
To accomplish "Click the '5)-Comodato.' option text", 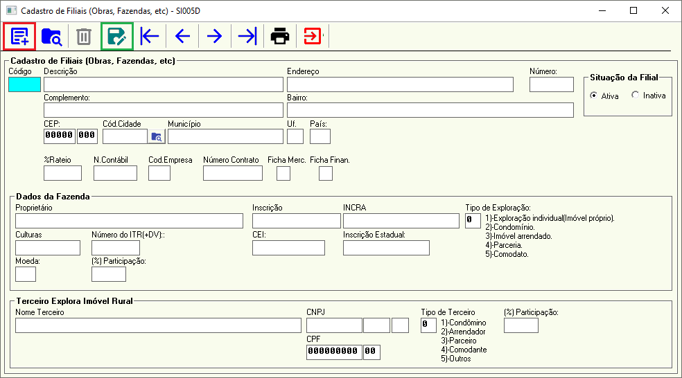I will 507,254.
